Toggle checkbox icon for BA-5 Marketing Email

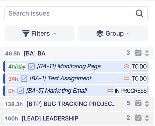pyautogui.click(x=21, y=91)
